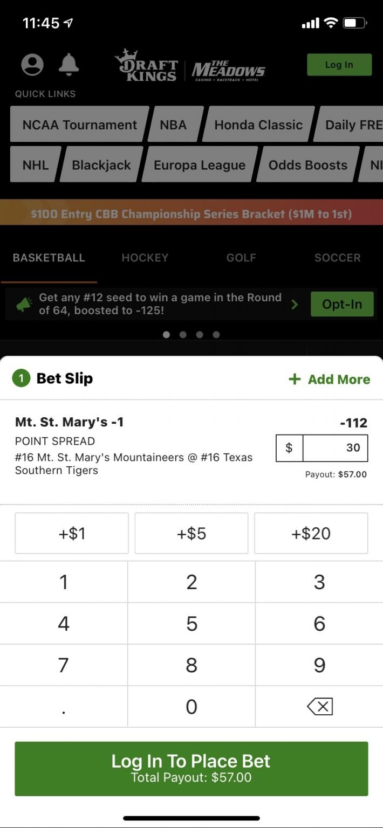Select the Soccer tab

click(x=337, y=258)
